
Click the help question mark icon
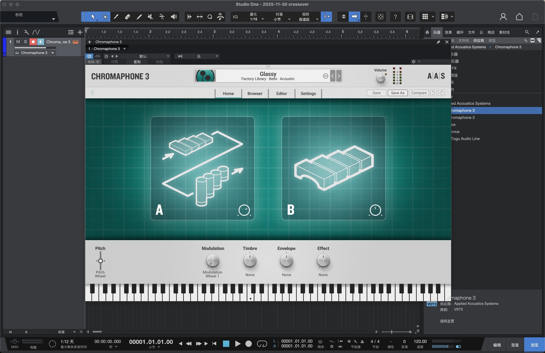pyautogui.click(x=395, y=17)
